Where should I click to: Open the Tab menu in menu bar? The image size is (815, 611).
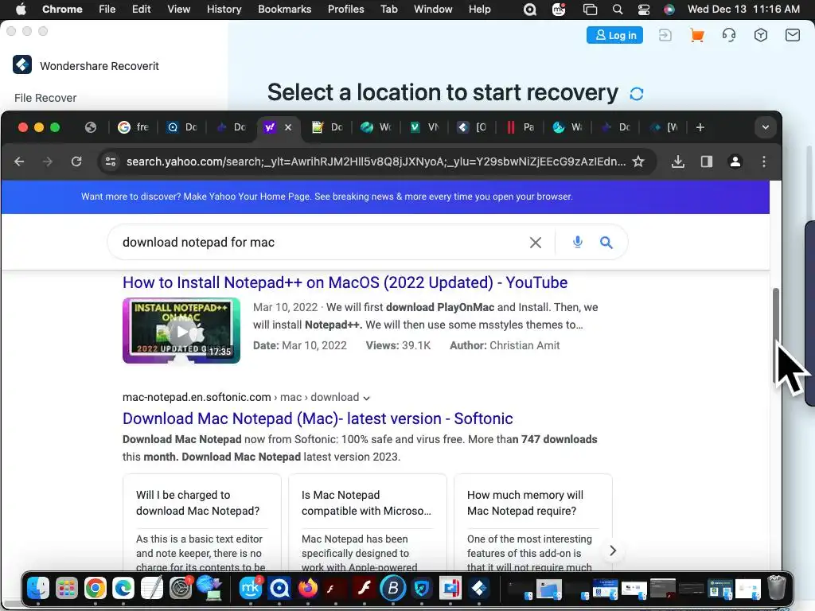pyautogui.click(x=388, y=10)
